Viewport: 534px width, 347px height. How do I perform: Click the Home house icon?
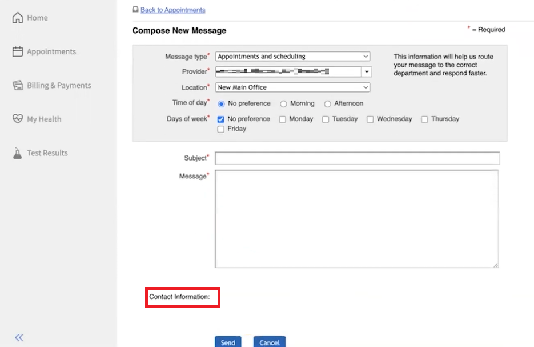pyautogui.click(x=18, y=17)
